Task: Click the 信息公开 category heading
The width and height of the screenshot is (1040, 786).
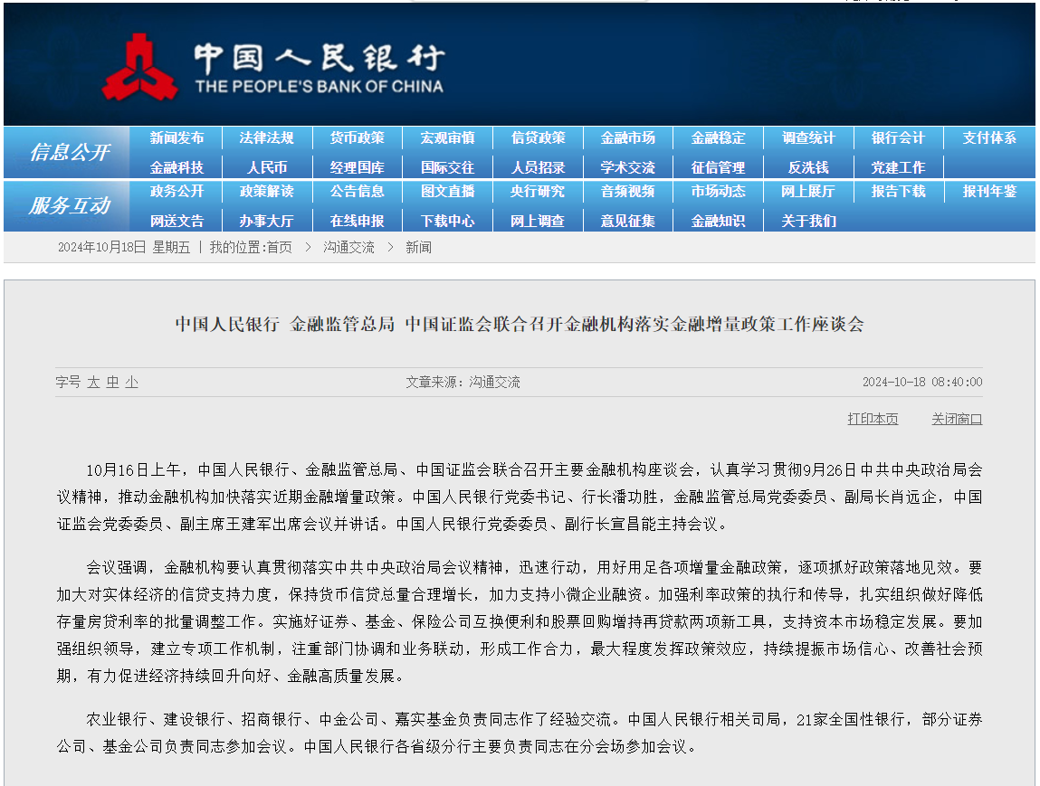Action: [70, 153]
